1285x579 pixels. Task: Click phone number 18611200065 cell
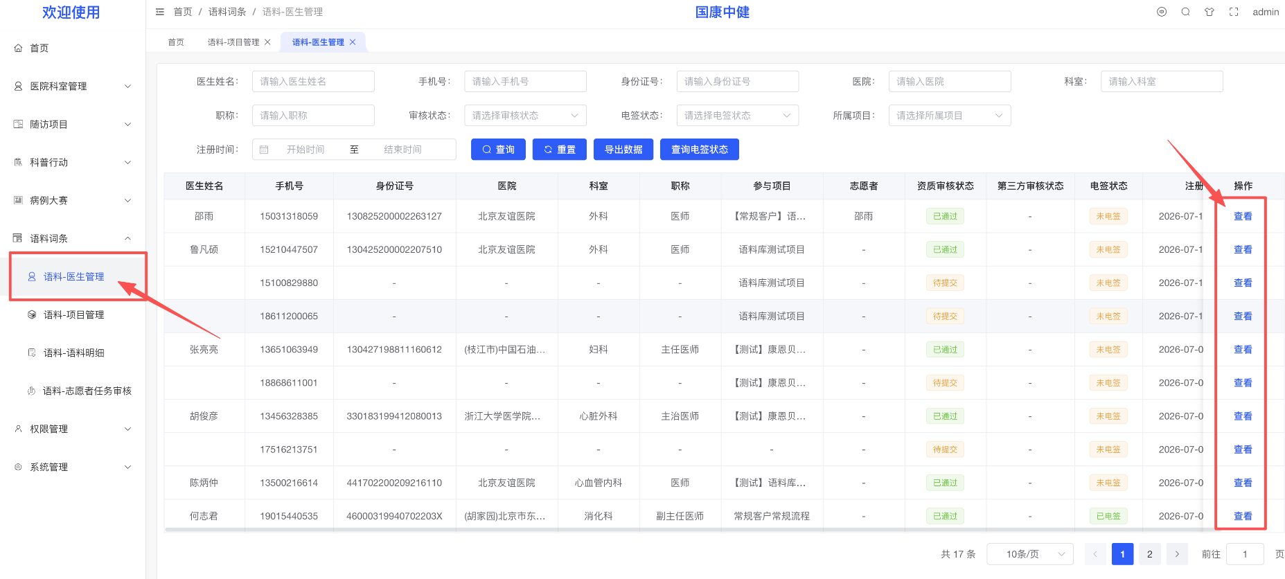[289, 317]
